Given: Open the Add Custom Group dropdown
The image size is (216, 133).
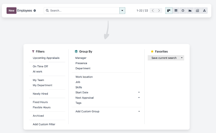Looking at the screenshot, I should click(x=139, y=111).
